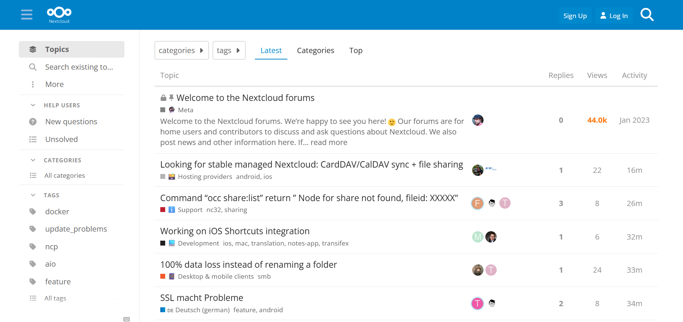Click orange Desktop & mobile clients color square

click(163, 276)
